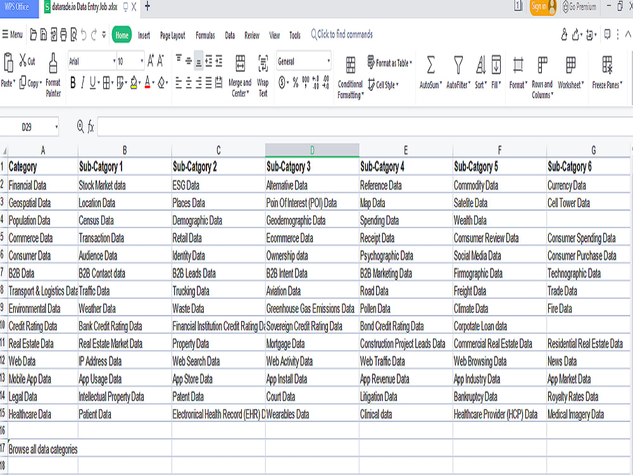The width and height of the screenshot is (633, 475).
Task: Open Print Preview from the quick toolbar
Action: pos(73,35)
